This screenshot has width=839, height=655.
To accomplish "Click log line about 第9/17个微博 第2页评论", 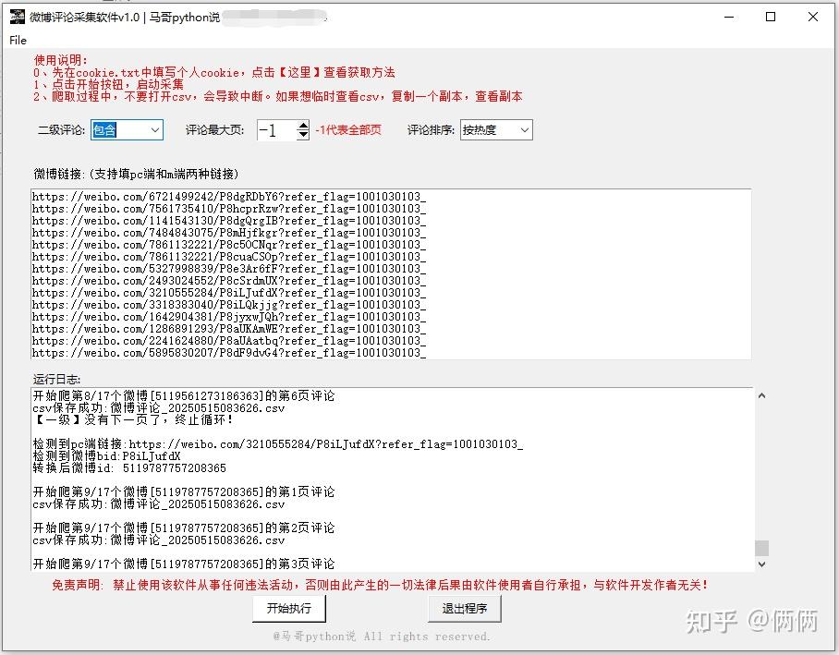I will click(x=184, y=528).
